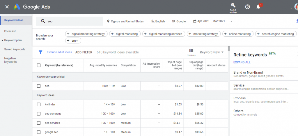
Task: Sort by Top of page bid low range
Action: [x=175, y=65]
